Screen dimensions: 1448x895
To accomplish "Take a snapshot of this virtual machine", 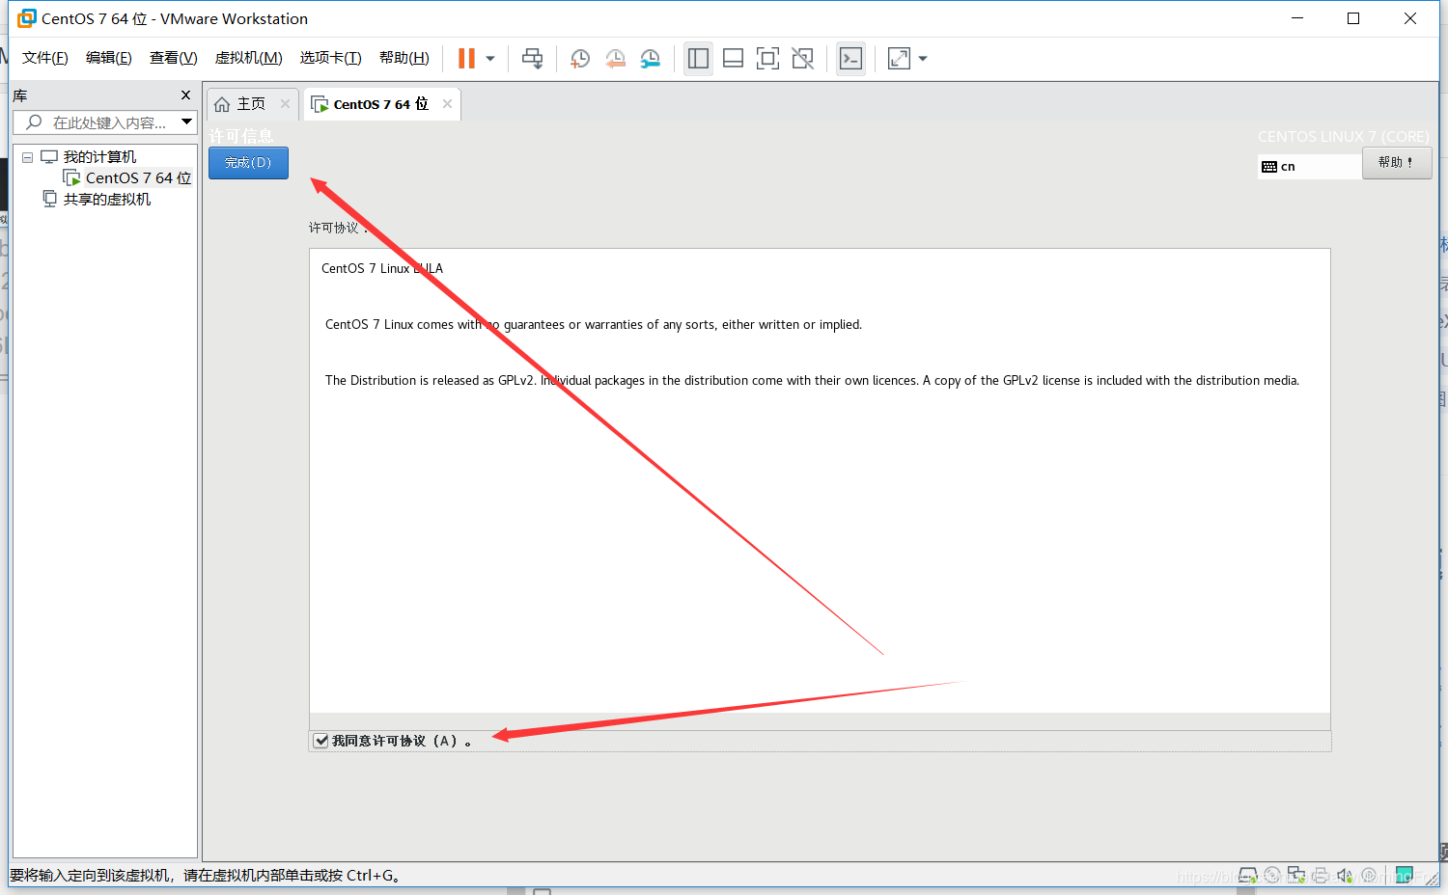I will (579, 59).
